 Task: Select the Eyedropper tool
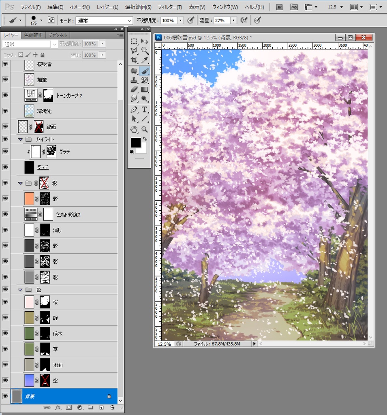coord(144,60)
